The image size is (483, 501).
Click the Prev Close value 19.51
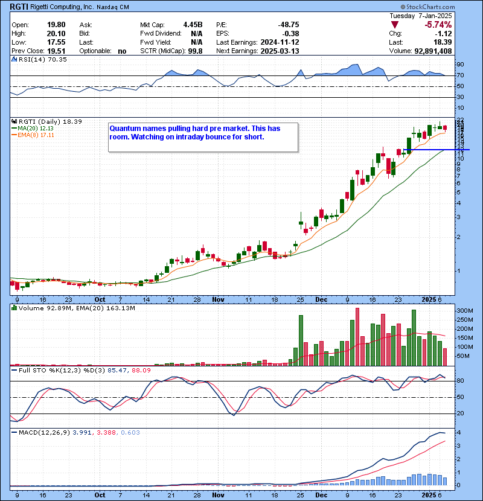56,51
